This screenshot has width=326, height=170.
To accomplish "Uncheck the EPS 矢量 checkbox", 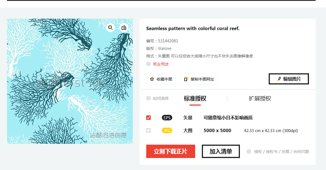I will [148, 118].
